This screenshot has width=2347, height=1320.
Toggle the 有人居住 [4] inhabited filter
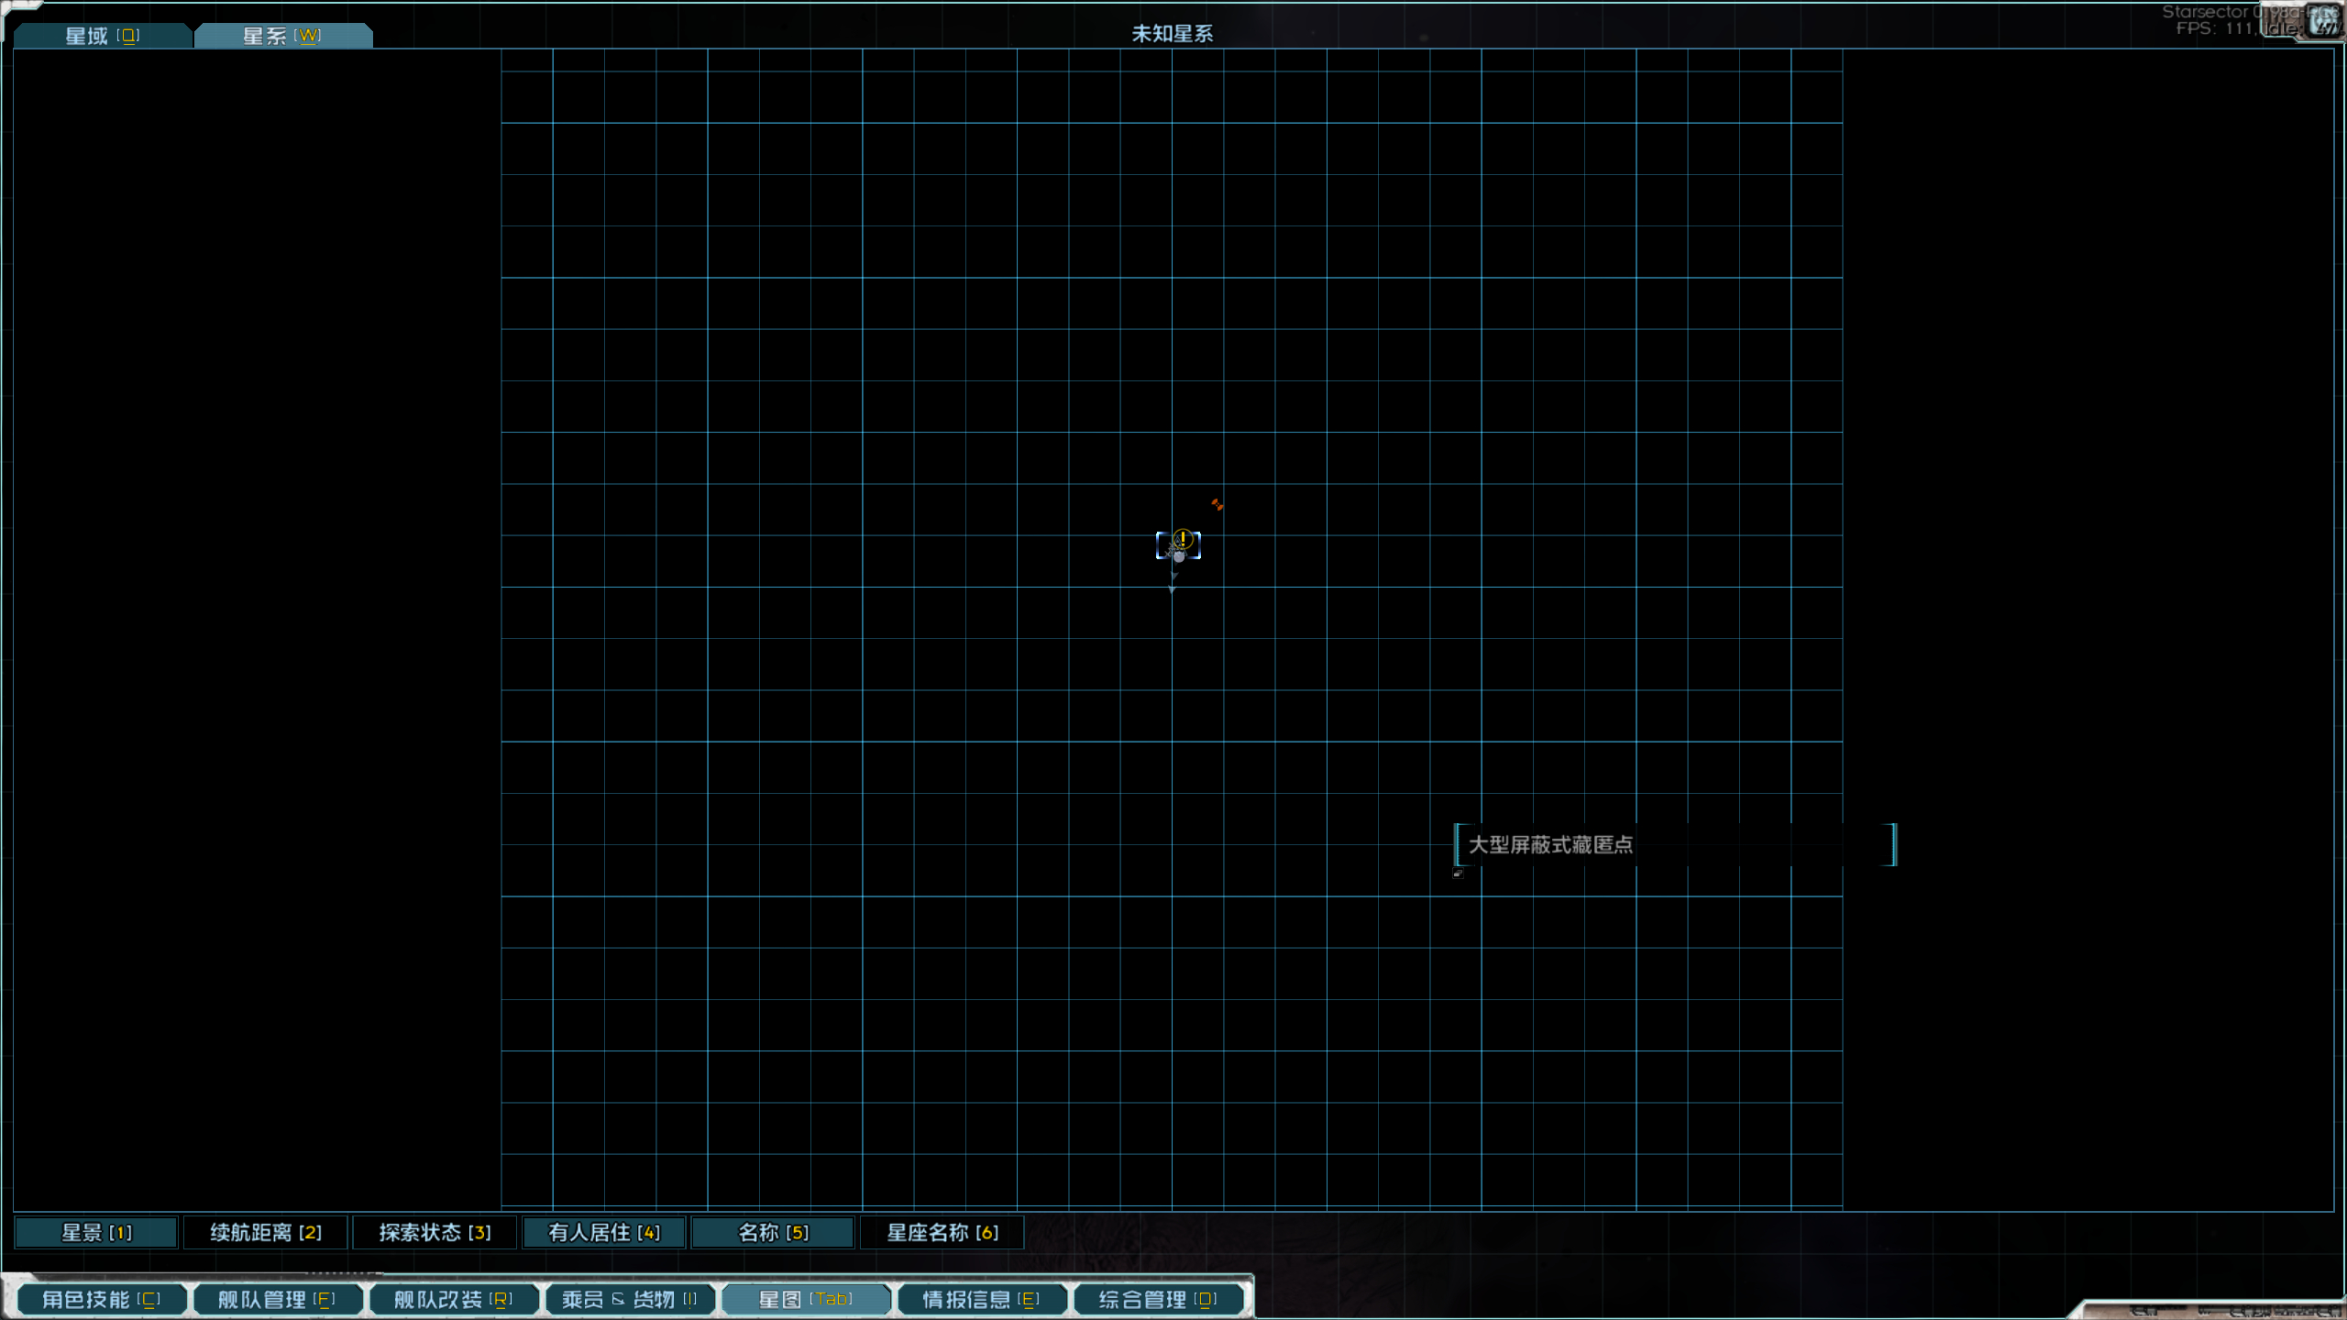[x=604, y=1233]
